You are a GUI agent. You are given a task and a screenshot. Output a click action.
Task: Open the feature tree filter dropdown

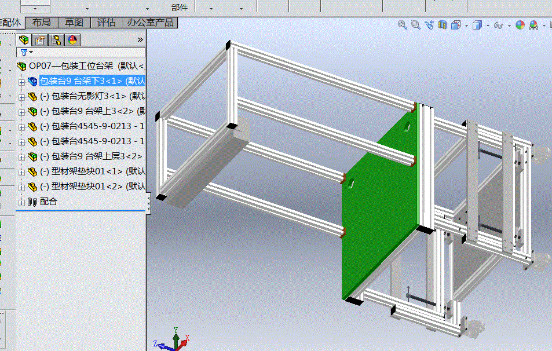tap(27, 52)
